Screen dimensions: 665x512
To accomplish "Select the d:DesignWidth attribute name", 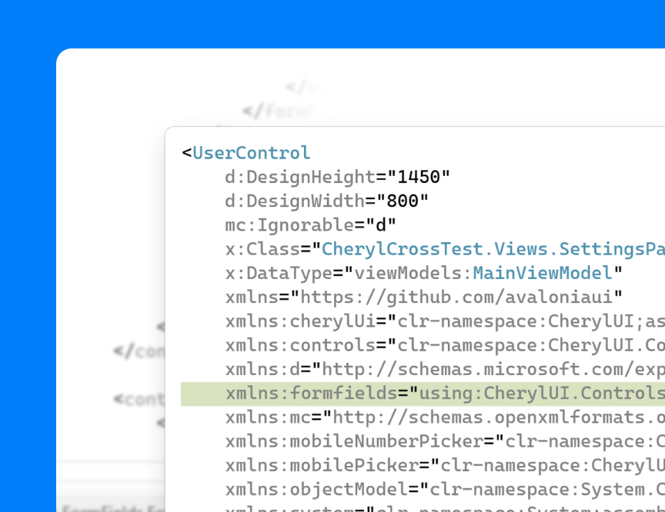I will point(294,201).
